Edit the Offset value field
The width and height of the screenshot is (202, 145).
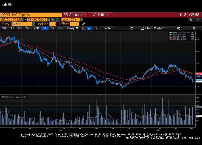74,24
